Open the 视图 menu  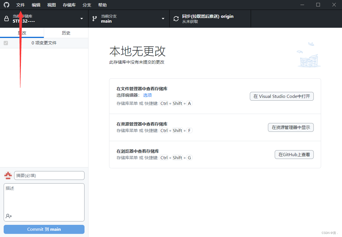click(x=51, y=5)
